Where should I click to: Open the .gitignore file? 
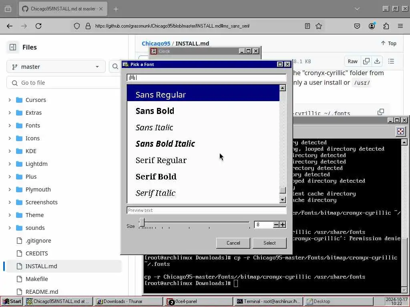coord(38,241)
